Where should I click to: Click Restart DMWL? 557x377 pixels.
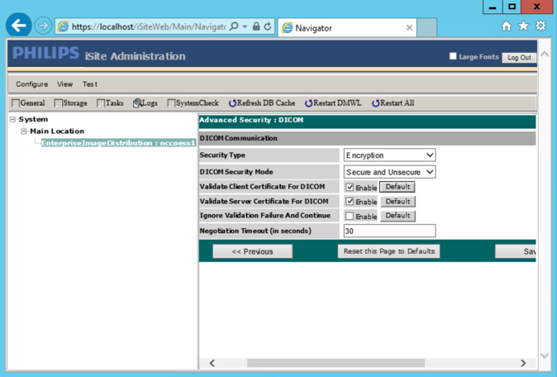pyautogui.click(x=333, y=103)
